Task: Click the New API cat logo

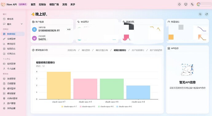Action: click(3, 4)
